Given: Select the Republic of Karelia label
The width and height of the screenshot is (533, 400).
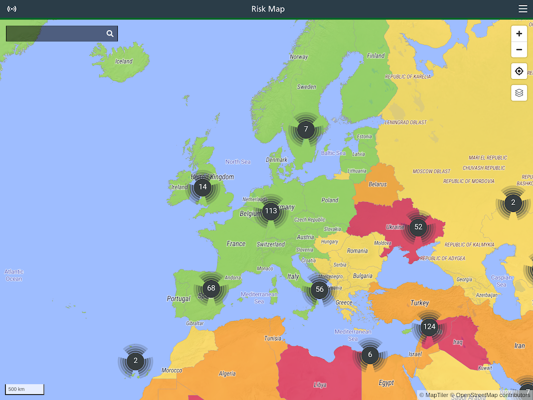Looking at the screenshot, I should [408, 76].
